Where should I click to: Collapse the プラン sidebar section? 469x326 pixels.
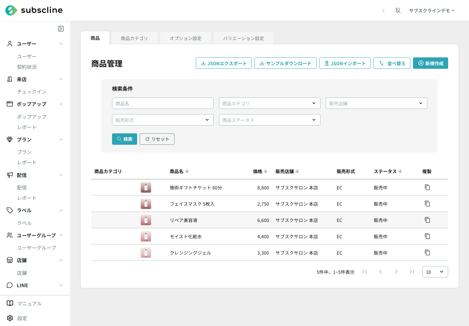[61, 140]
